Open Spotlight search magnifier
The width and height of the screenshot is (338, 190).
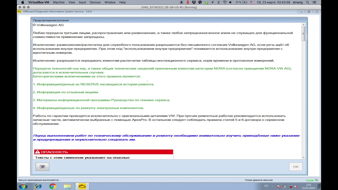point(308,2)
